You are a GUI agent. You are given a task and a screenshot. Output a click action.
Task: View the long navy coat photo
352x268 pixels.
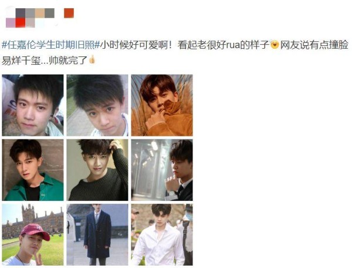(x=97, y=235)
